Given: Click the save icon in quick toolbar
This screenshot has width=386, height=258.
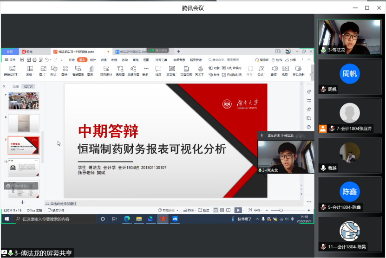Looking at the screenshot, I should [22, 60].
